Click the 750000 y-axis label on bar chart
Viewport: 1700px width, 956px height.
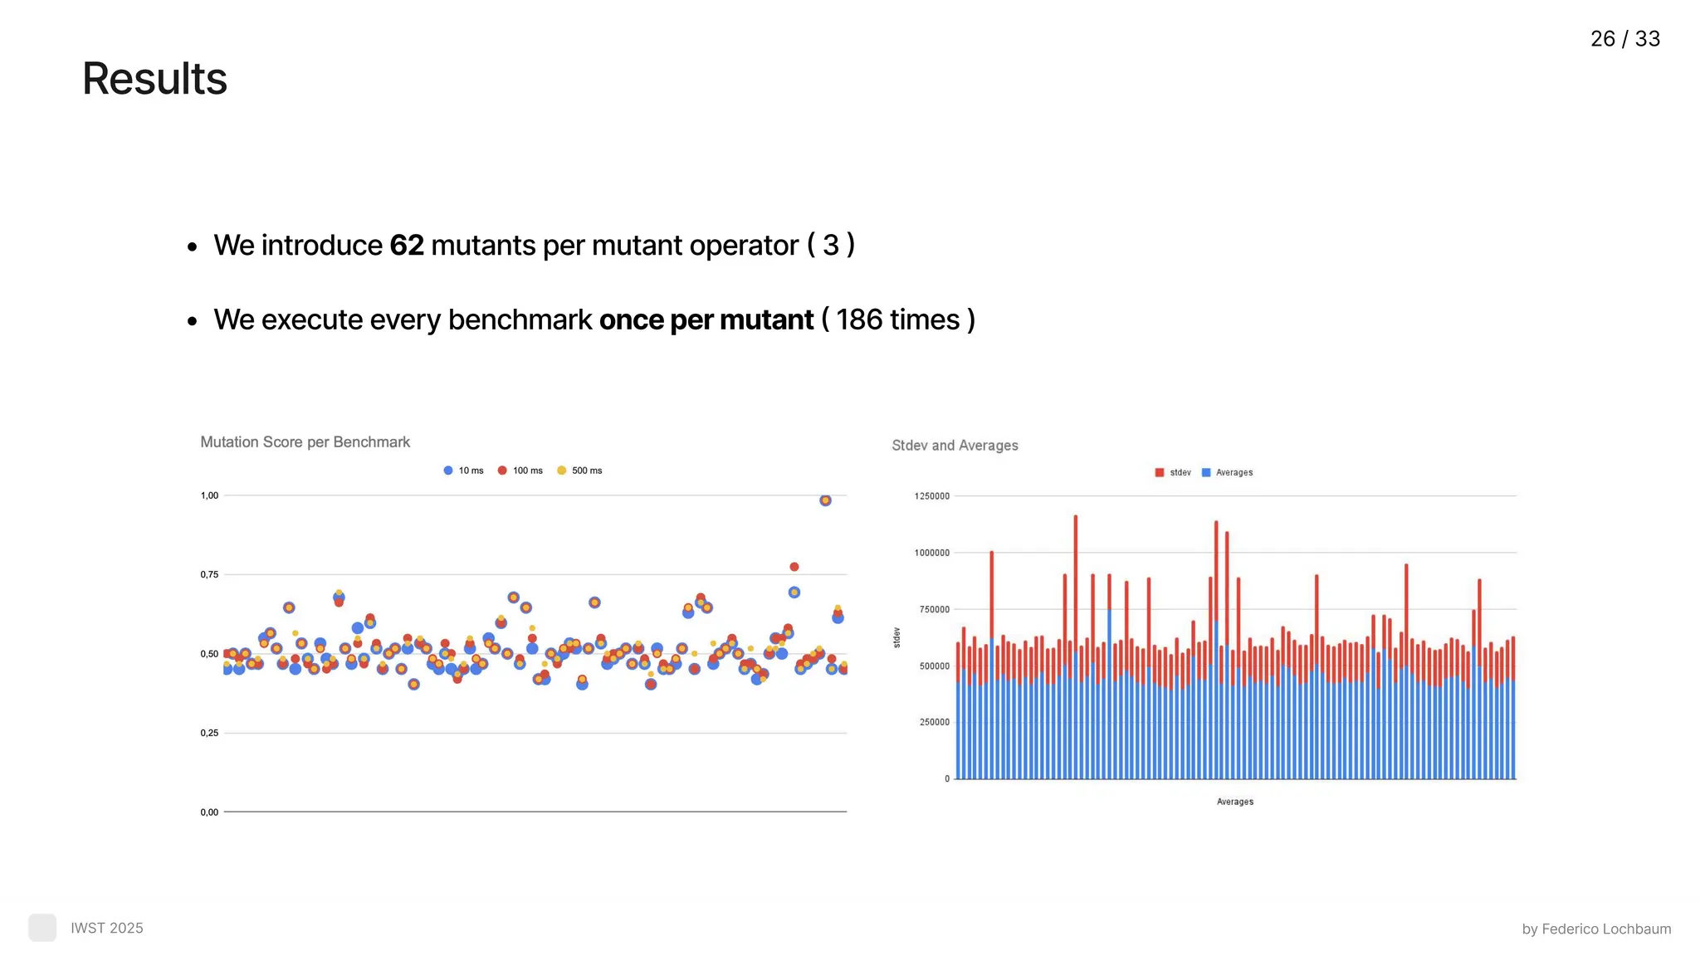click(934, 610)
